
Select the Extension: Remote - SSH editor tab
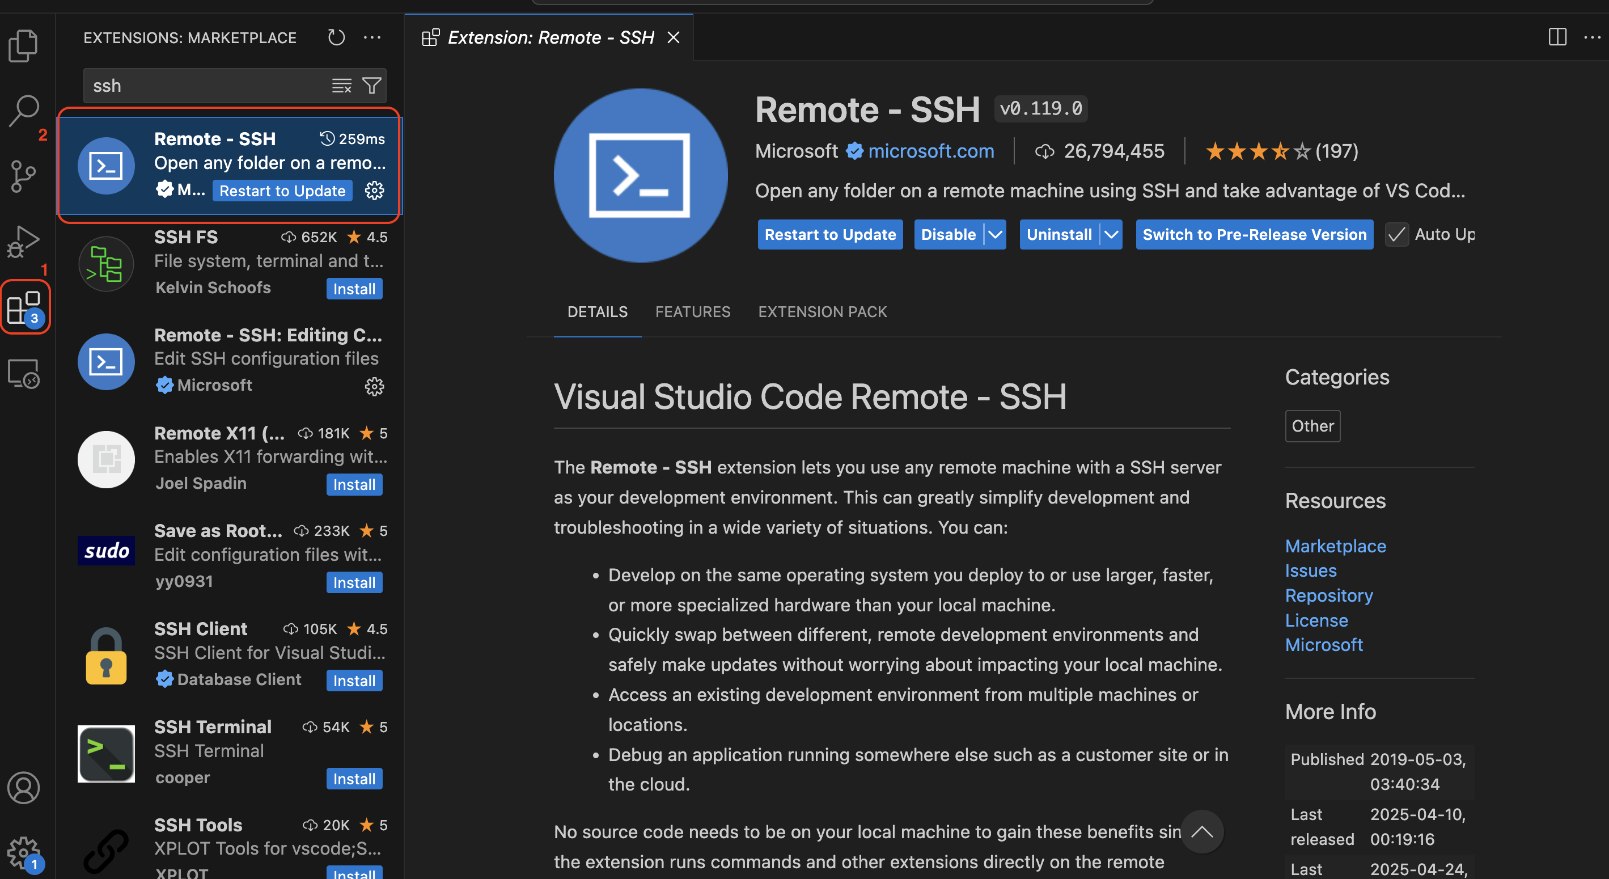[550, 37]
